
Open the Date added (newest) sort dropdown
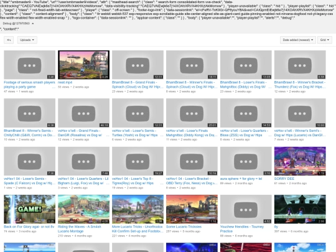pyautogui.click(x=298, y=40)
